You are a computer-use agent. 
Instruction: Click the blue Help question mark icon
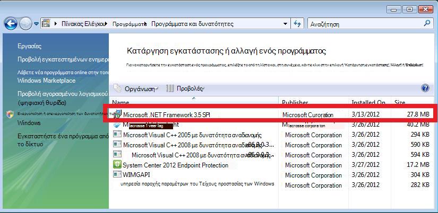(x=425, y=88)
